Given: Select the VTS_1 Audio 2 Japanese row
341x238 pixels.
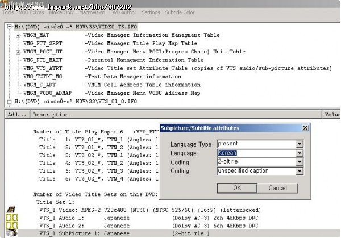Looking at the screenshot, I should tap(149, 226).
